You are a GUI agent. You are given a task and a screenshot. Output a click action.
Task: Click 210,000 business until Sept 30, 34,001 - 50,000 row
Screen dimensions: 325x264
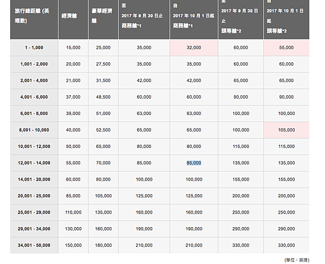pyautogui.click(x=144, y=246)
